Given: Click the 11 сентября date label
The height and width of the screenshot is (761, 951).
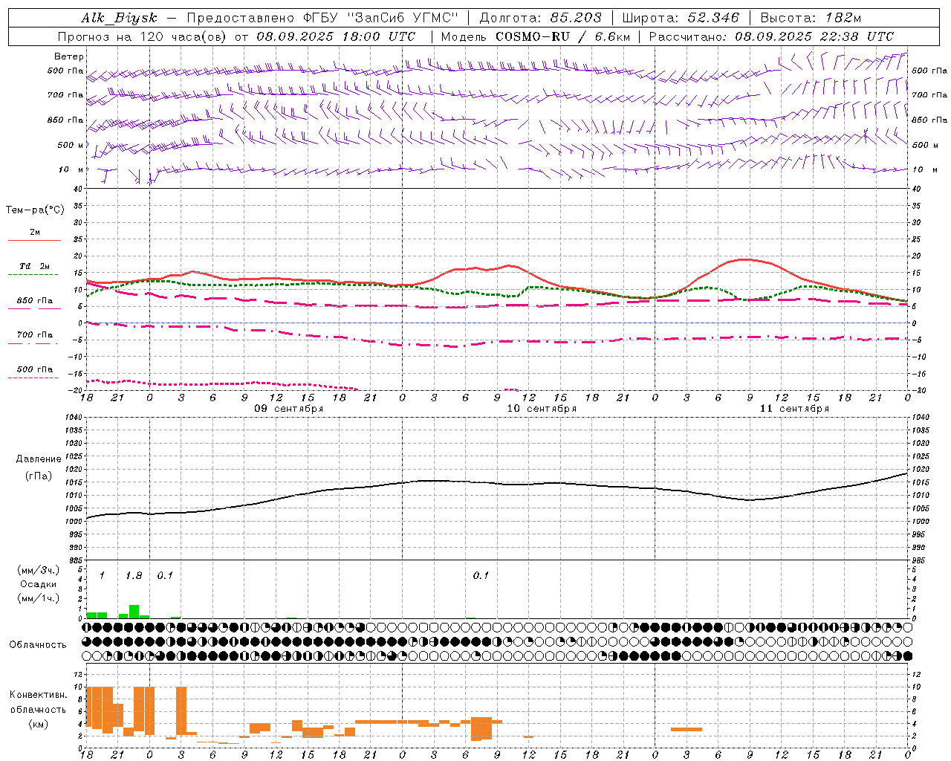Looking at the screenshot, I should click(x=794, y=409).
